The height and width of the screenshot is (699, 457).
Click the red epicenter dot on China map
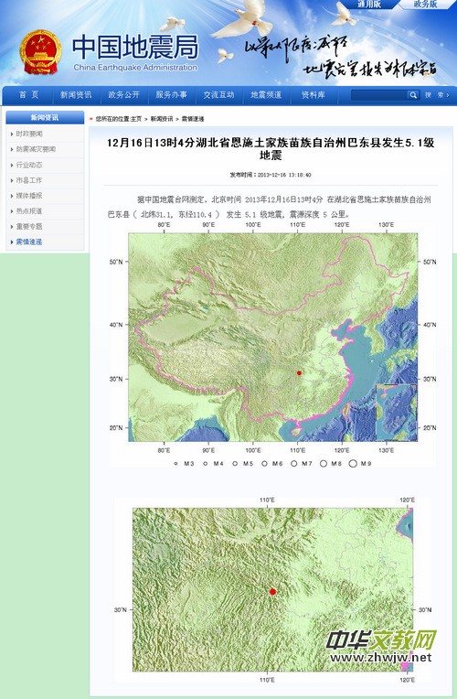tap(299, 373)
